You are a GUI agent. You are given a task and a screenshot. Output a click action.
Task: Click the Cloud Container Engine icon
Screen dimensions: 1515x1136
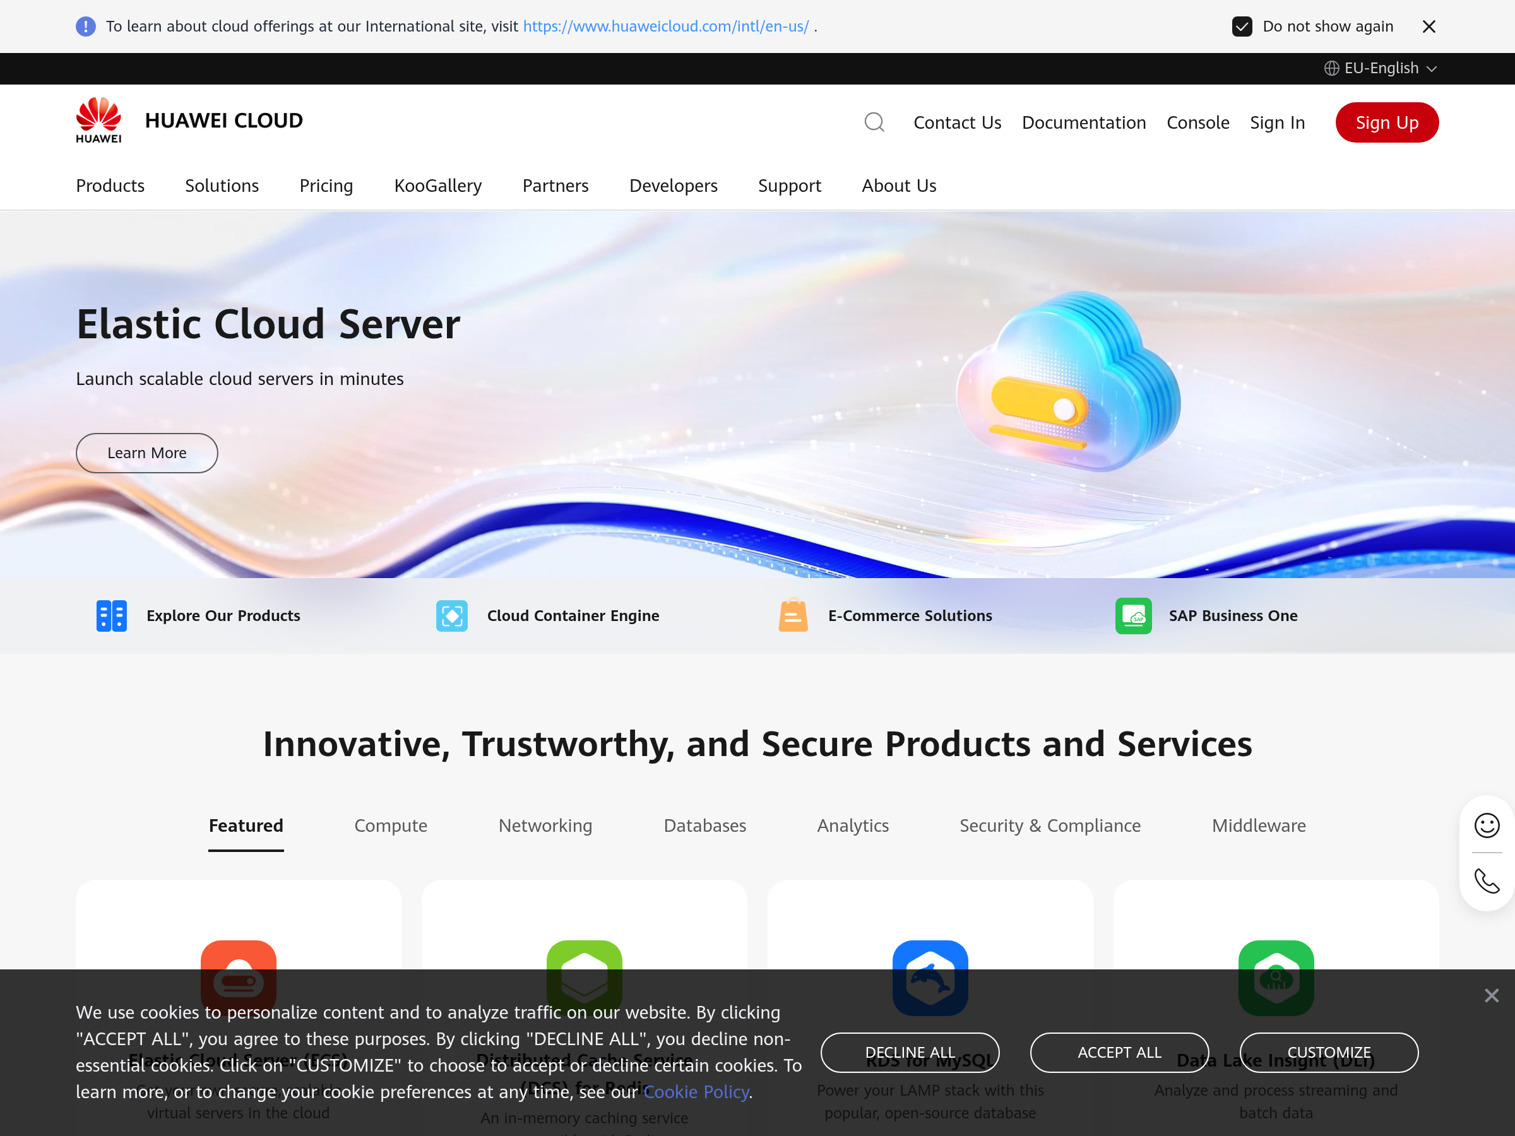click(452, 615)
